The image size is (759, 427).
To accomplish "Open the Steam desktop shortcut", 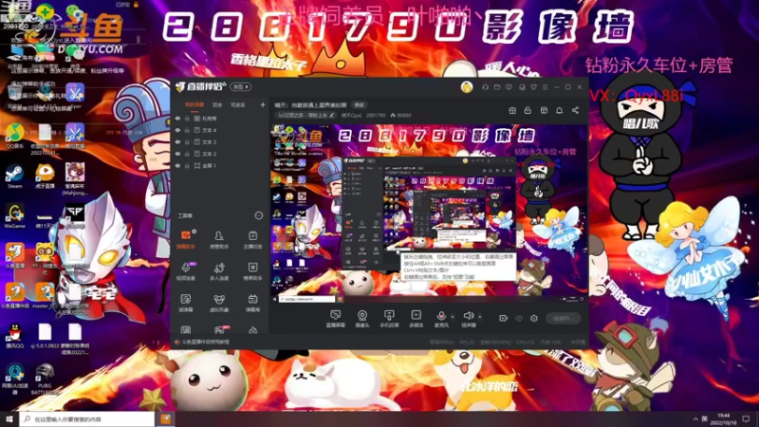I will point(14,176).
